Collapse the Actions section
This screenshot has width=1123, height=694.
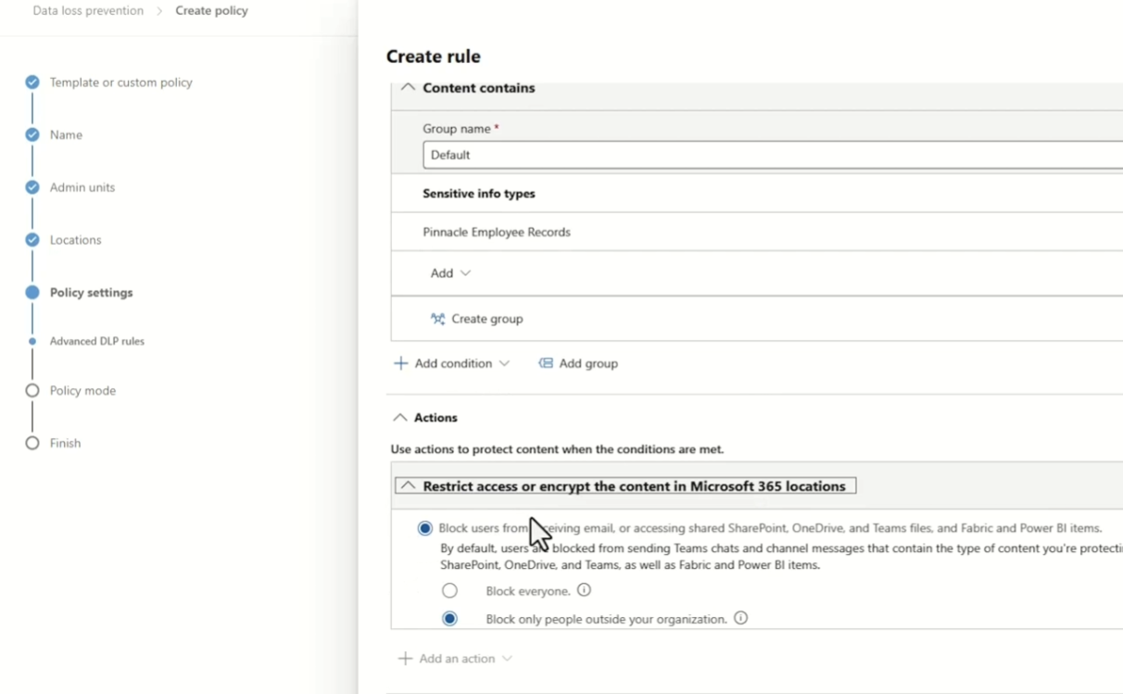(400, 418)
